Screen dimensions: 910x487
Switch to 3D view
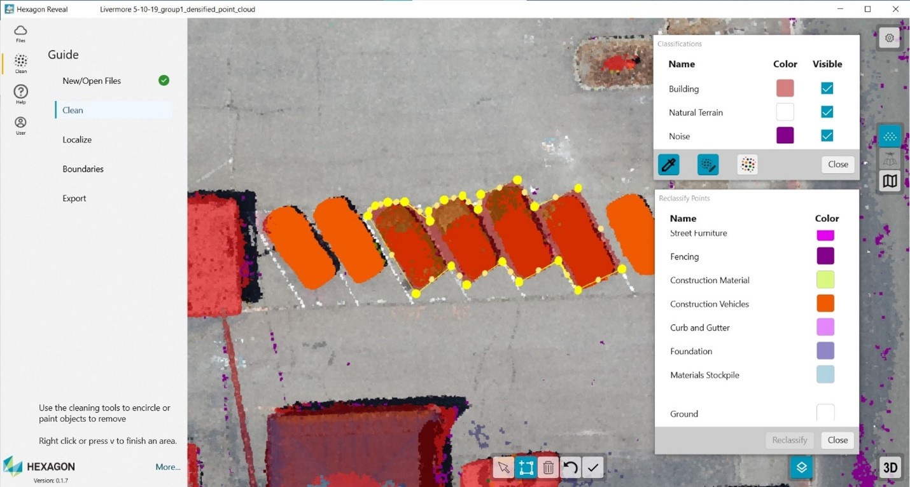890,468
